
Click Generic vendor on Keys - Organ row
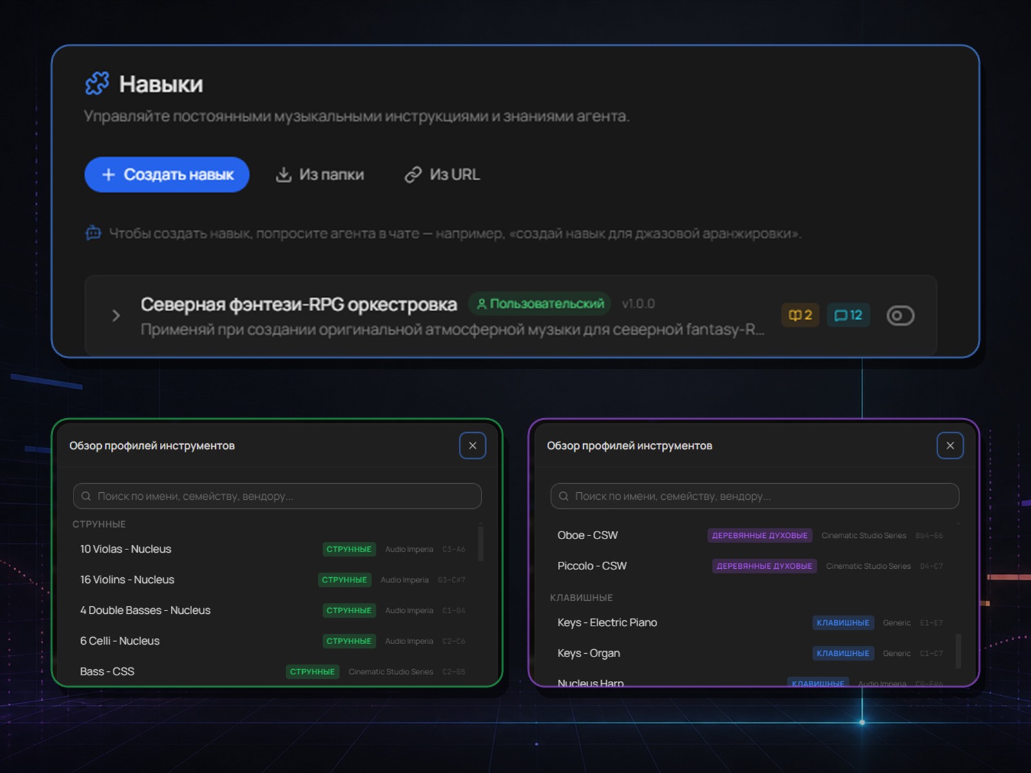click(897, 653)
